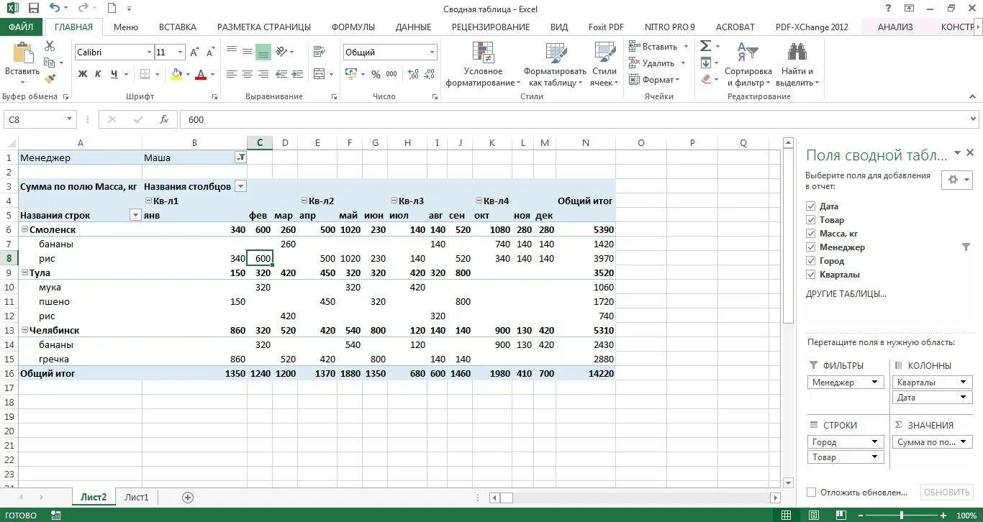The height and width of the screenshot is (522, 983).
Task: Open number format Общий dropdown
Action: (x=432, y=52)
